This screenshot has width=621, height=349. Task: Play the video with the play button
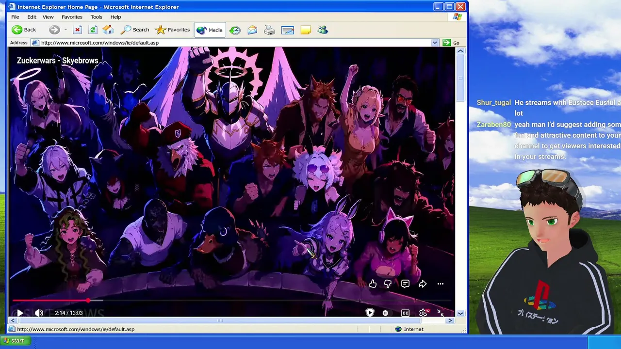[x=20, y=313]
